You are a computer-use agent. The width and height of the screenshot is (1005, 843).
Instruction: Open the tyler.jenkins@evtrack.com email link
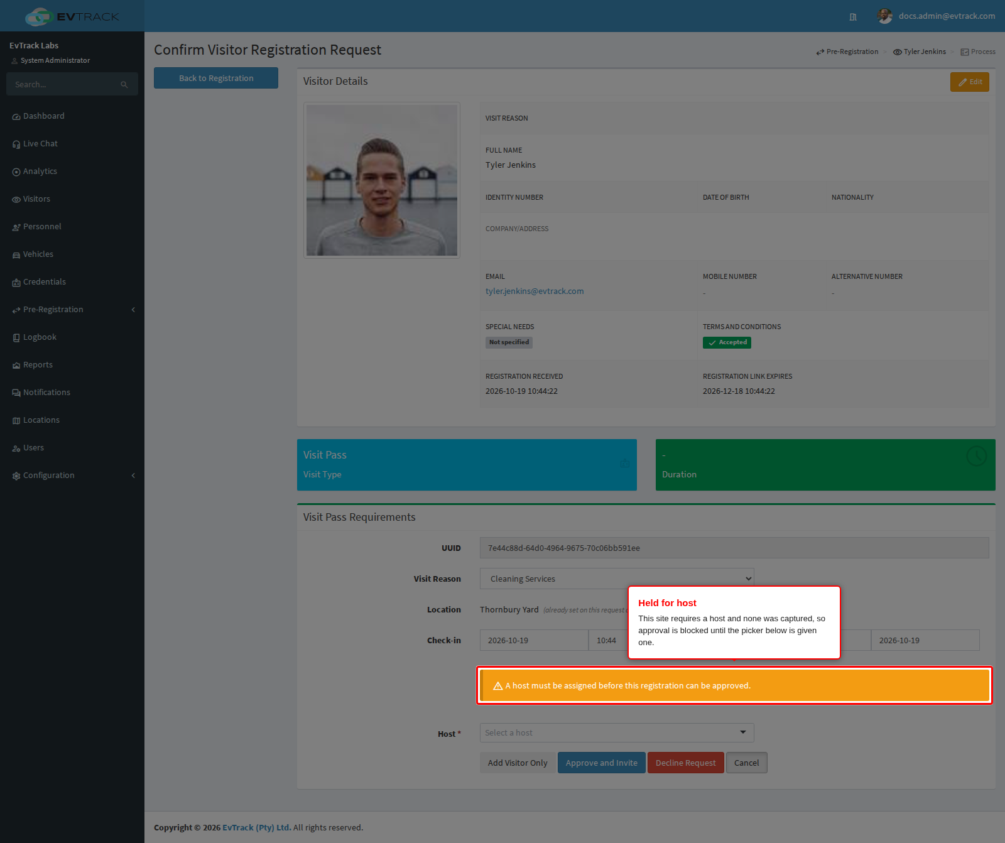tap(535, 291)
